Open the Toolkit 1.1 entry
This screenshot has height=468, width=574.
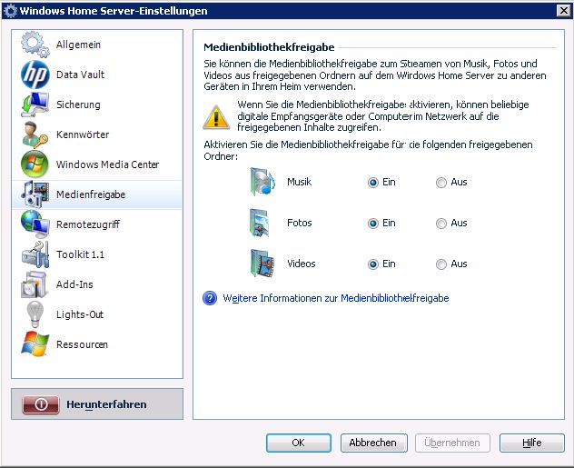pos(97,254)
